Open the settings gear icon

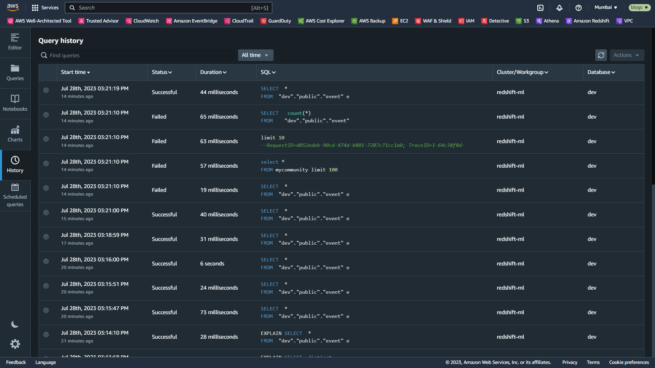click(x=15, y=344)
